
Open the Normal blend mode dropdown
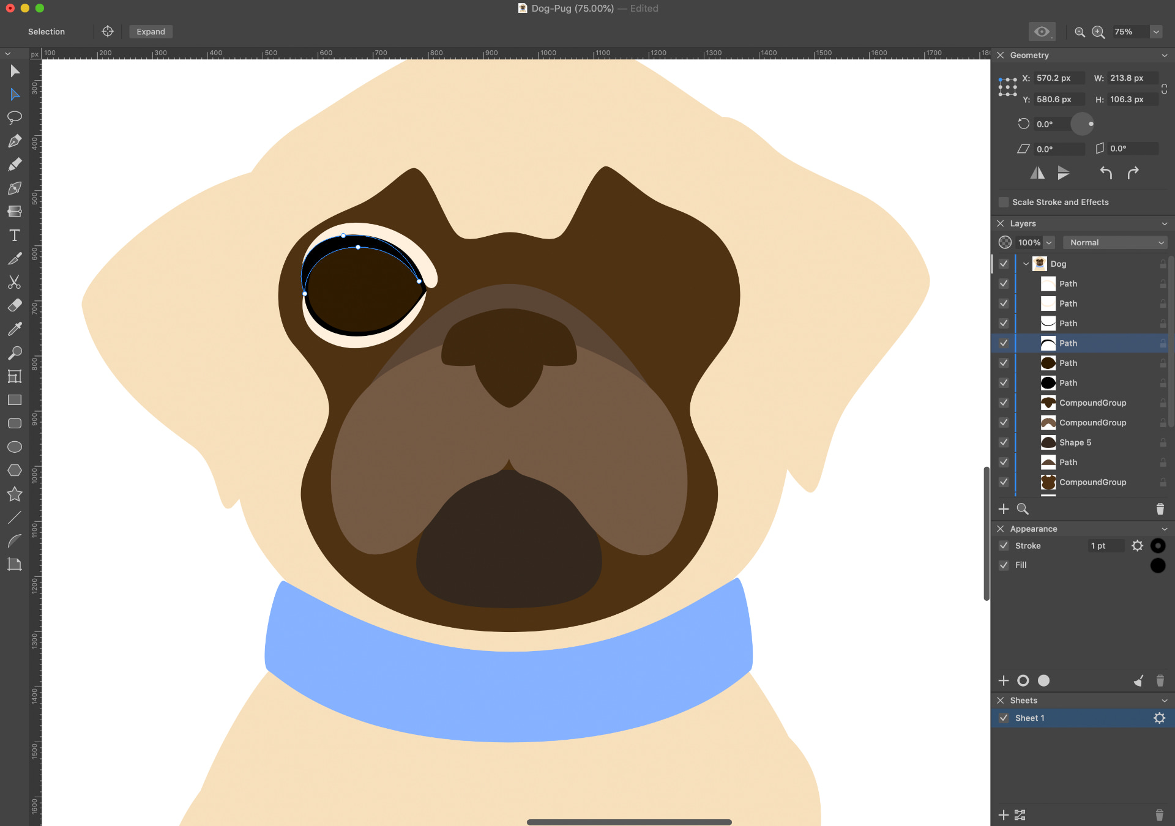point(1115,243)
